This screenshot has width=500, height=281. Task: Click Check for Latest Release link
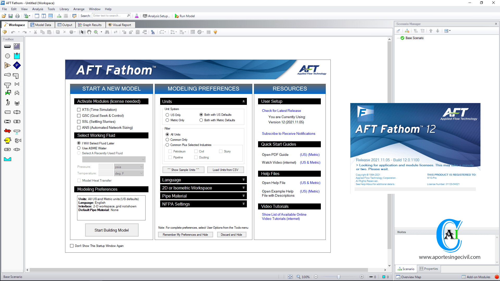281,111
